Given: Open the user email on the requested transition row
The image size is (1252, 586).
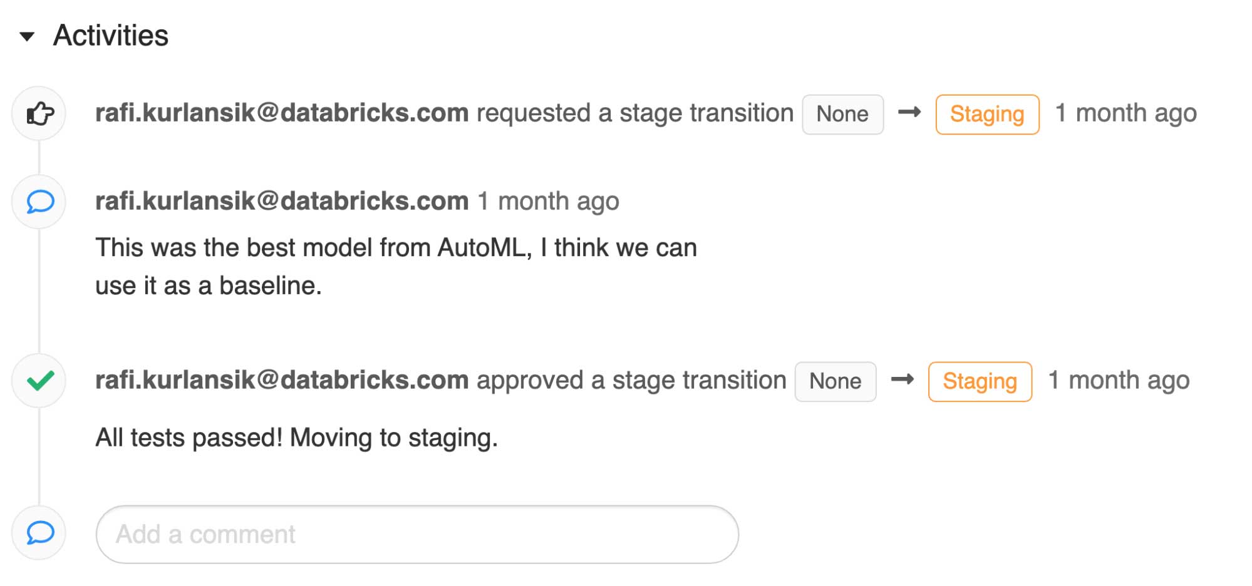Looking at the screenshot, I should coord(282,113).
